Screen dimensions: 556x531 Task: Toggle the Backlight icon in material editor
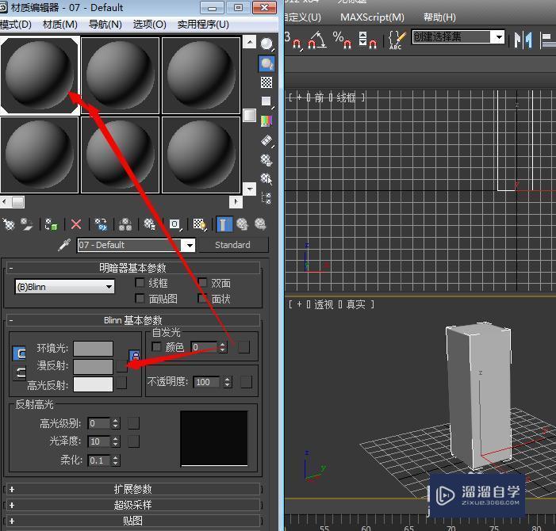pos(266,63)
